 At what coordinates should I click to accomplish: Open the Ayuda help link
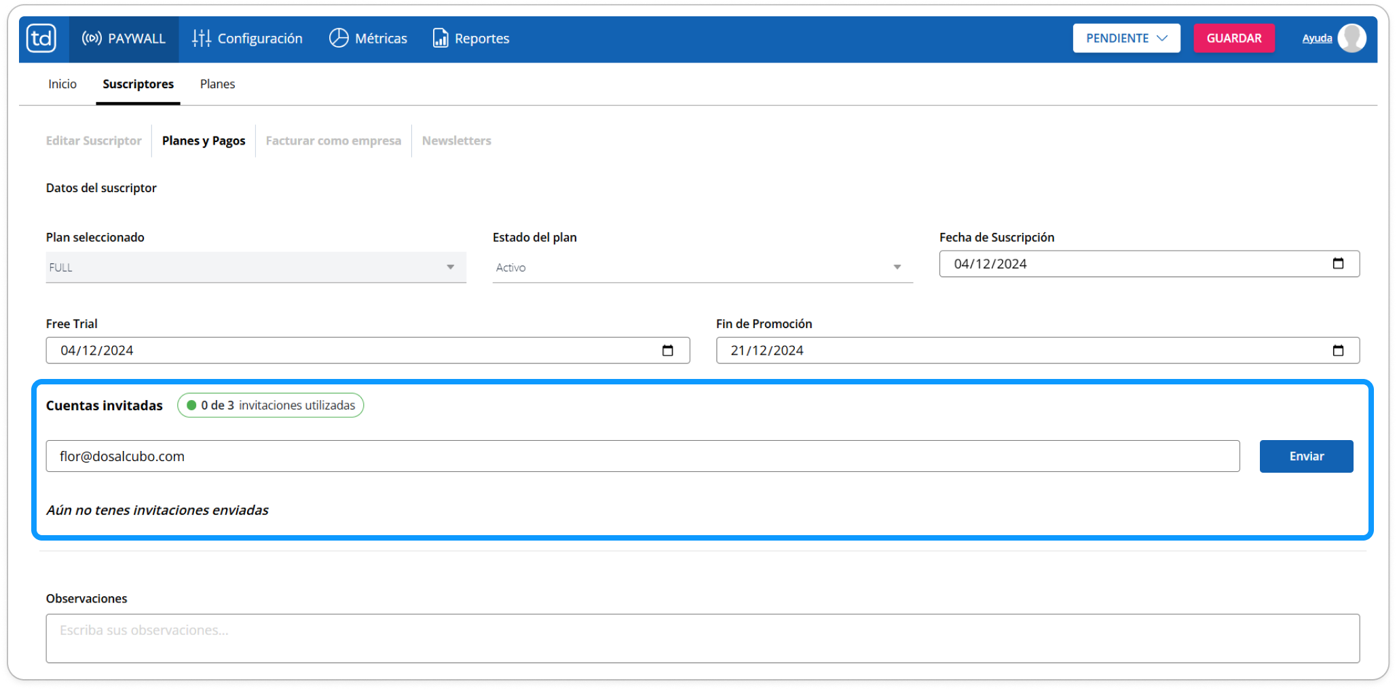(x=1316, y=38)
